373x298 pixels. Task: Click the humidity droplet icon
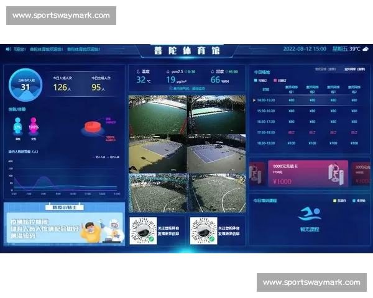point(211,71)
